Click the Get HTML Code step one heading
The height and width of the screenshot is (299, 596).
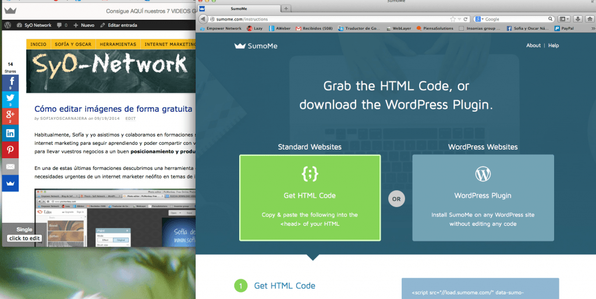coord(284,286)
